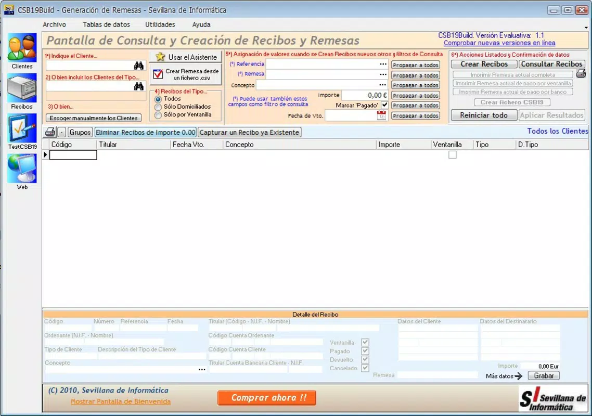Viewport: 592px width, 416px height.
Task: Click 'Propagar a todos' for Marcar 'Pagado'
Action: click(415, 106)
